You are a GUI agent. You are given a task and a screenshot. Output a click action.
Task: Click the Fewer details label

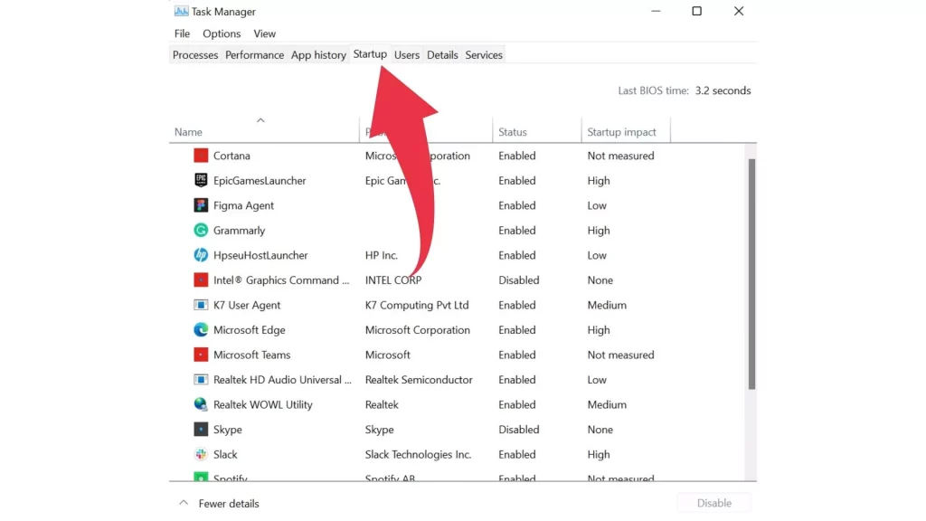(229, 503)
